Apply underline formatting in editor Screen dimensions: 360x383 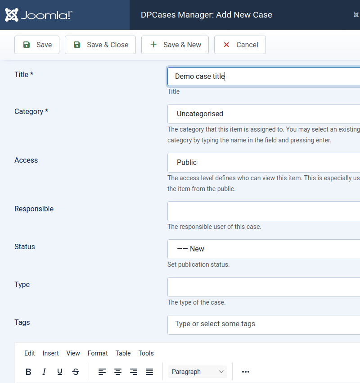point(60,372)
